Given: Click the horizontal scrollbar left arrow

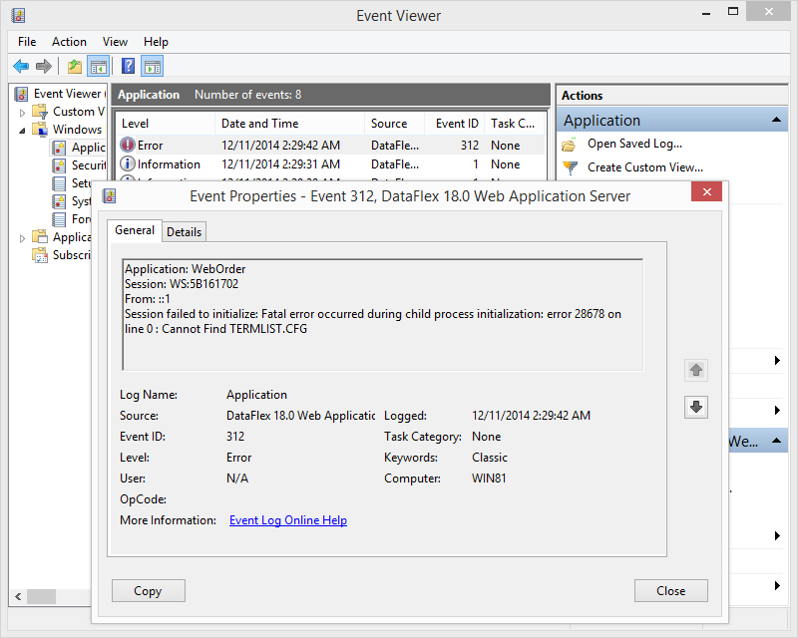Looking at the screenshot, I should (18, 596).
